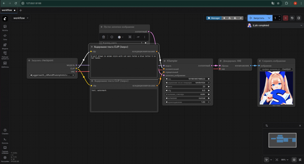Open the queue history icon
Viewport: 304px width, 164px height.
pyautogui.click(x=292, y=18)
